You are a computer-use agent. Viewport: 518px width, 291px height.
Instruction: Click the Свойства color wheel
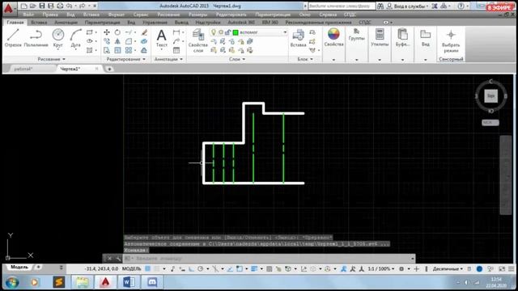coord(333,34)
